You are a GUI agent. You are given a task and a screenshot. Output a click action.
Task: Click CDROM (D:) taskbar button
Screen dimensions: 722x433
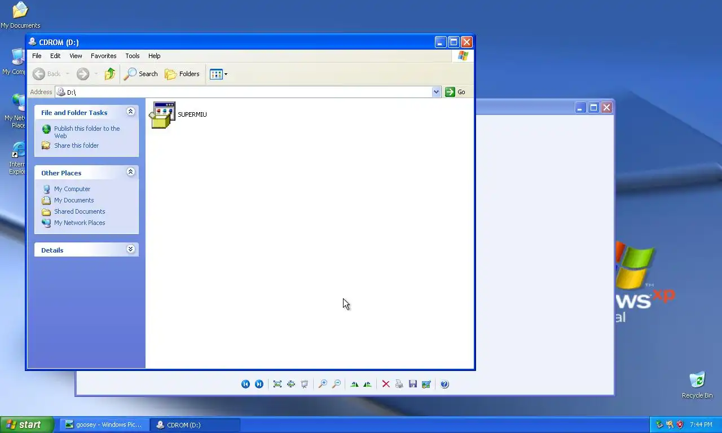[x=196, y=425]
